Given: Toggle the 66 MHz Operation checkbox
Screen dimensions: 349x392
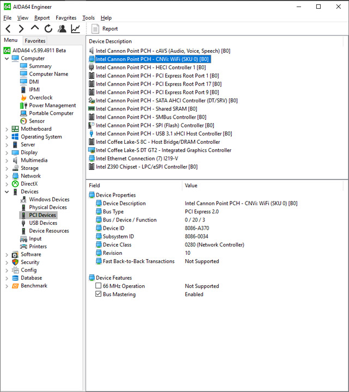Looking at the screenshot, I should (98, 285).
